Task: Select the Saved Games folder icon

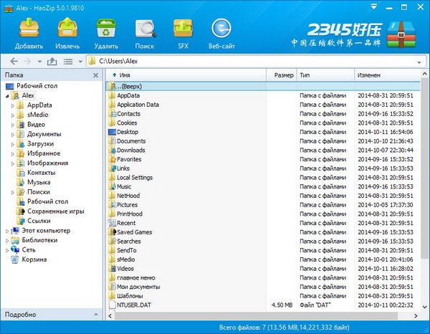Action: pos(112,232)
